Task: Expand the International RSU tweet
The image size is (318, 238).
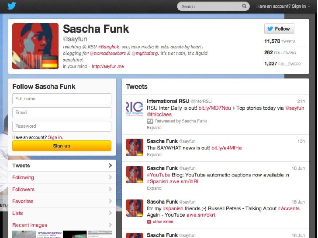Action: pos(154,127)
